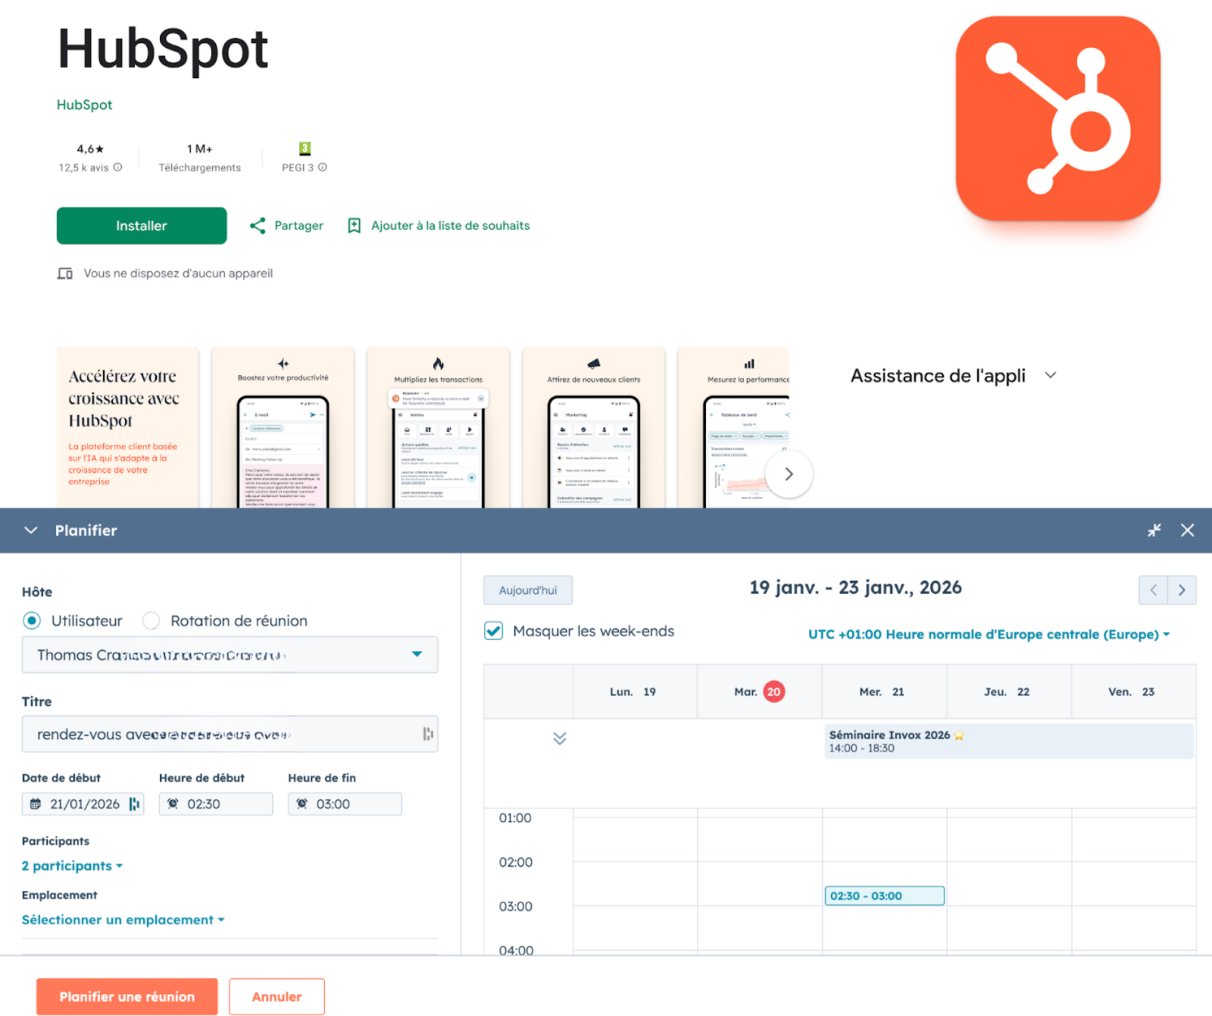1212x1016 pixels.
Task: Click into the Titre input field
Action: click(x=230, y=734)
